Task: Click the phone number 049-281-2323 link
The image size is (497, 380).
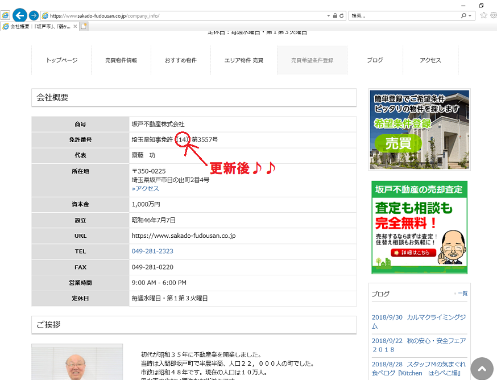Action: [152, 251]
